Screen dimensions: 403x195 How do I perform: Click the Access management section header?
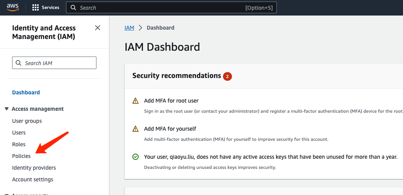(38, 109)
